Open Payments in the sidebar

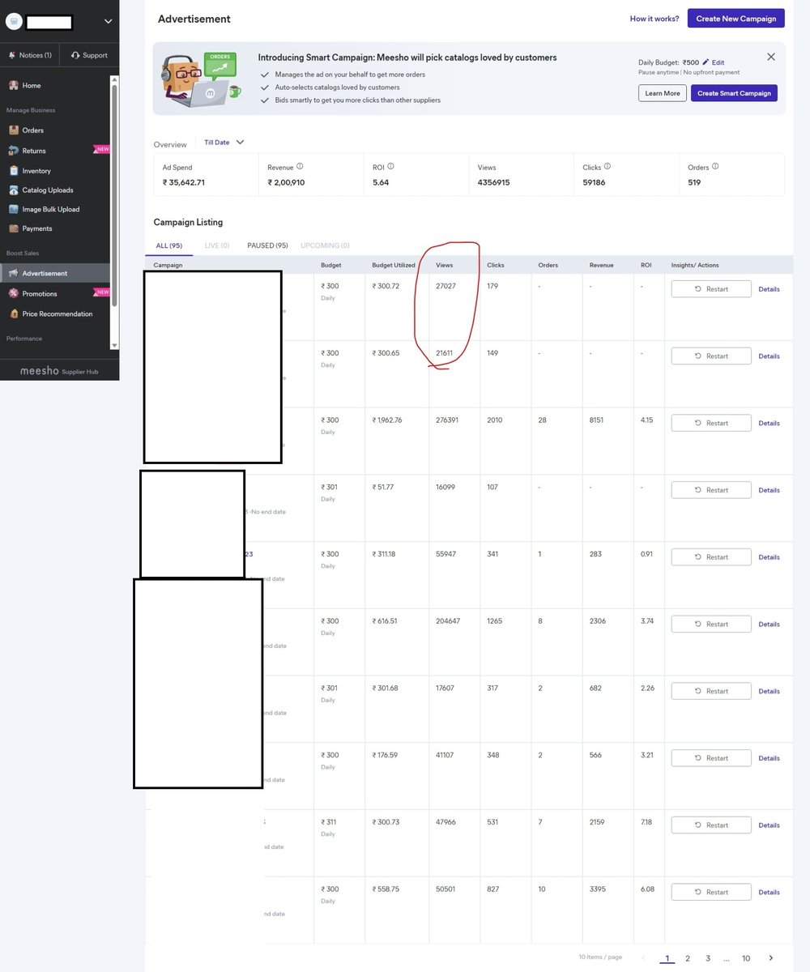click(x=36, y=228)
